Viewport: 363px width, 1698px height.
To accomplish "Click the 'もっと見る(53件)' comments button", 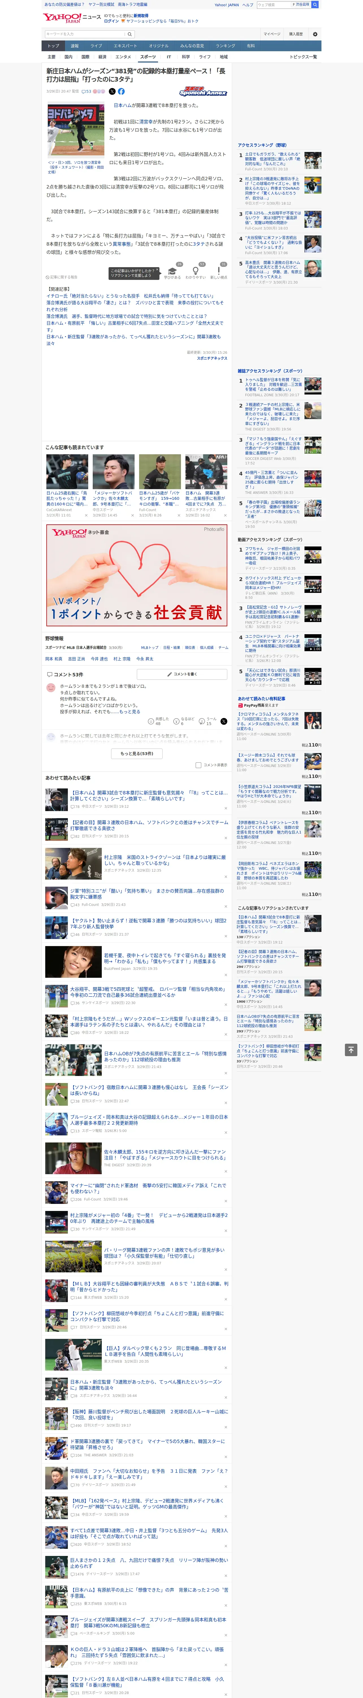I will (x=137, y=753).
